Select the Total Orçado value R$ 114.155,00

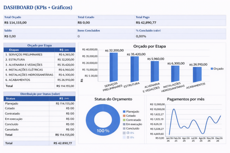click(x=16, y=23)
